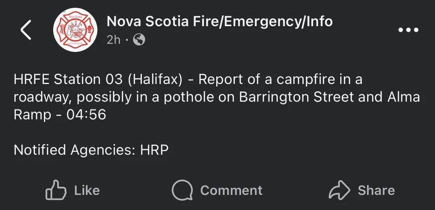Image resolution: width=435 pixels, height=210 pixels.
Task: Open the Nova Scotia Fire/Emergency/Info page name
Action: [220, 21]
